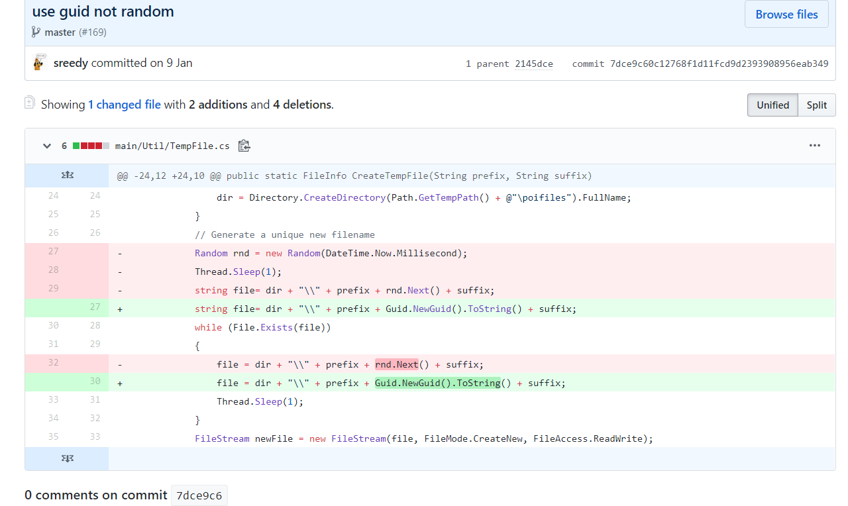Click the diffstat file icon beside Showing
848x506 pixels.
click(30, 103)
